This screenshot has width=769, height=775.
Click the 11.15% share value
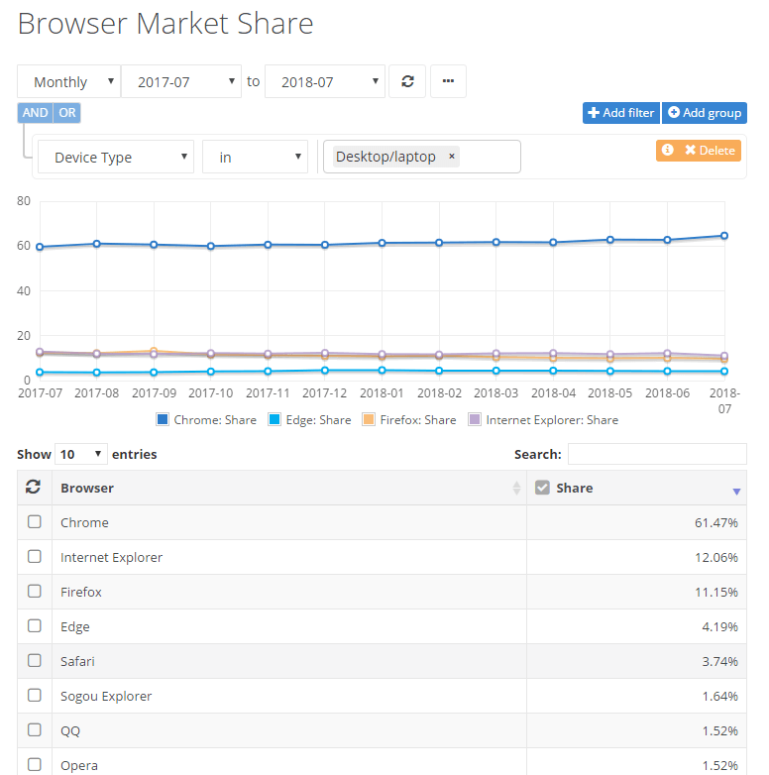click(x=716, y=592)
